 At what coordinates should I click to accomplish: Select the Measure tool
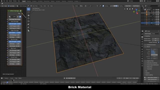pos(28,30)
